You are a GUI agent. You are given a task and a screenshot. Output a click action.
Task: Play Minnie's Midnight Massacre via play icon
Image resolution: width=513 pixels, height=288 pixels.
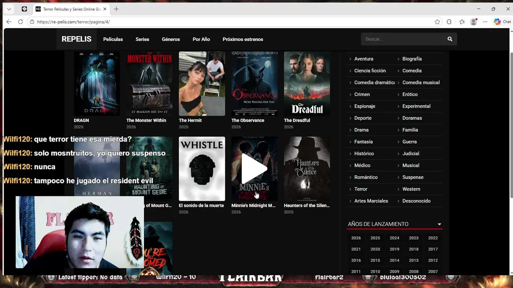(x=254, y=169)
